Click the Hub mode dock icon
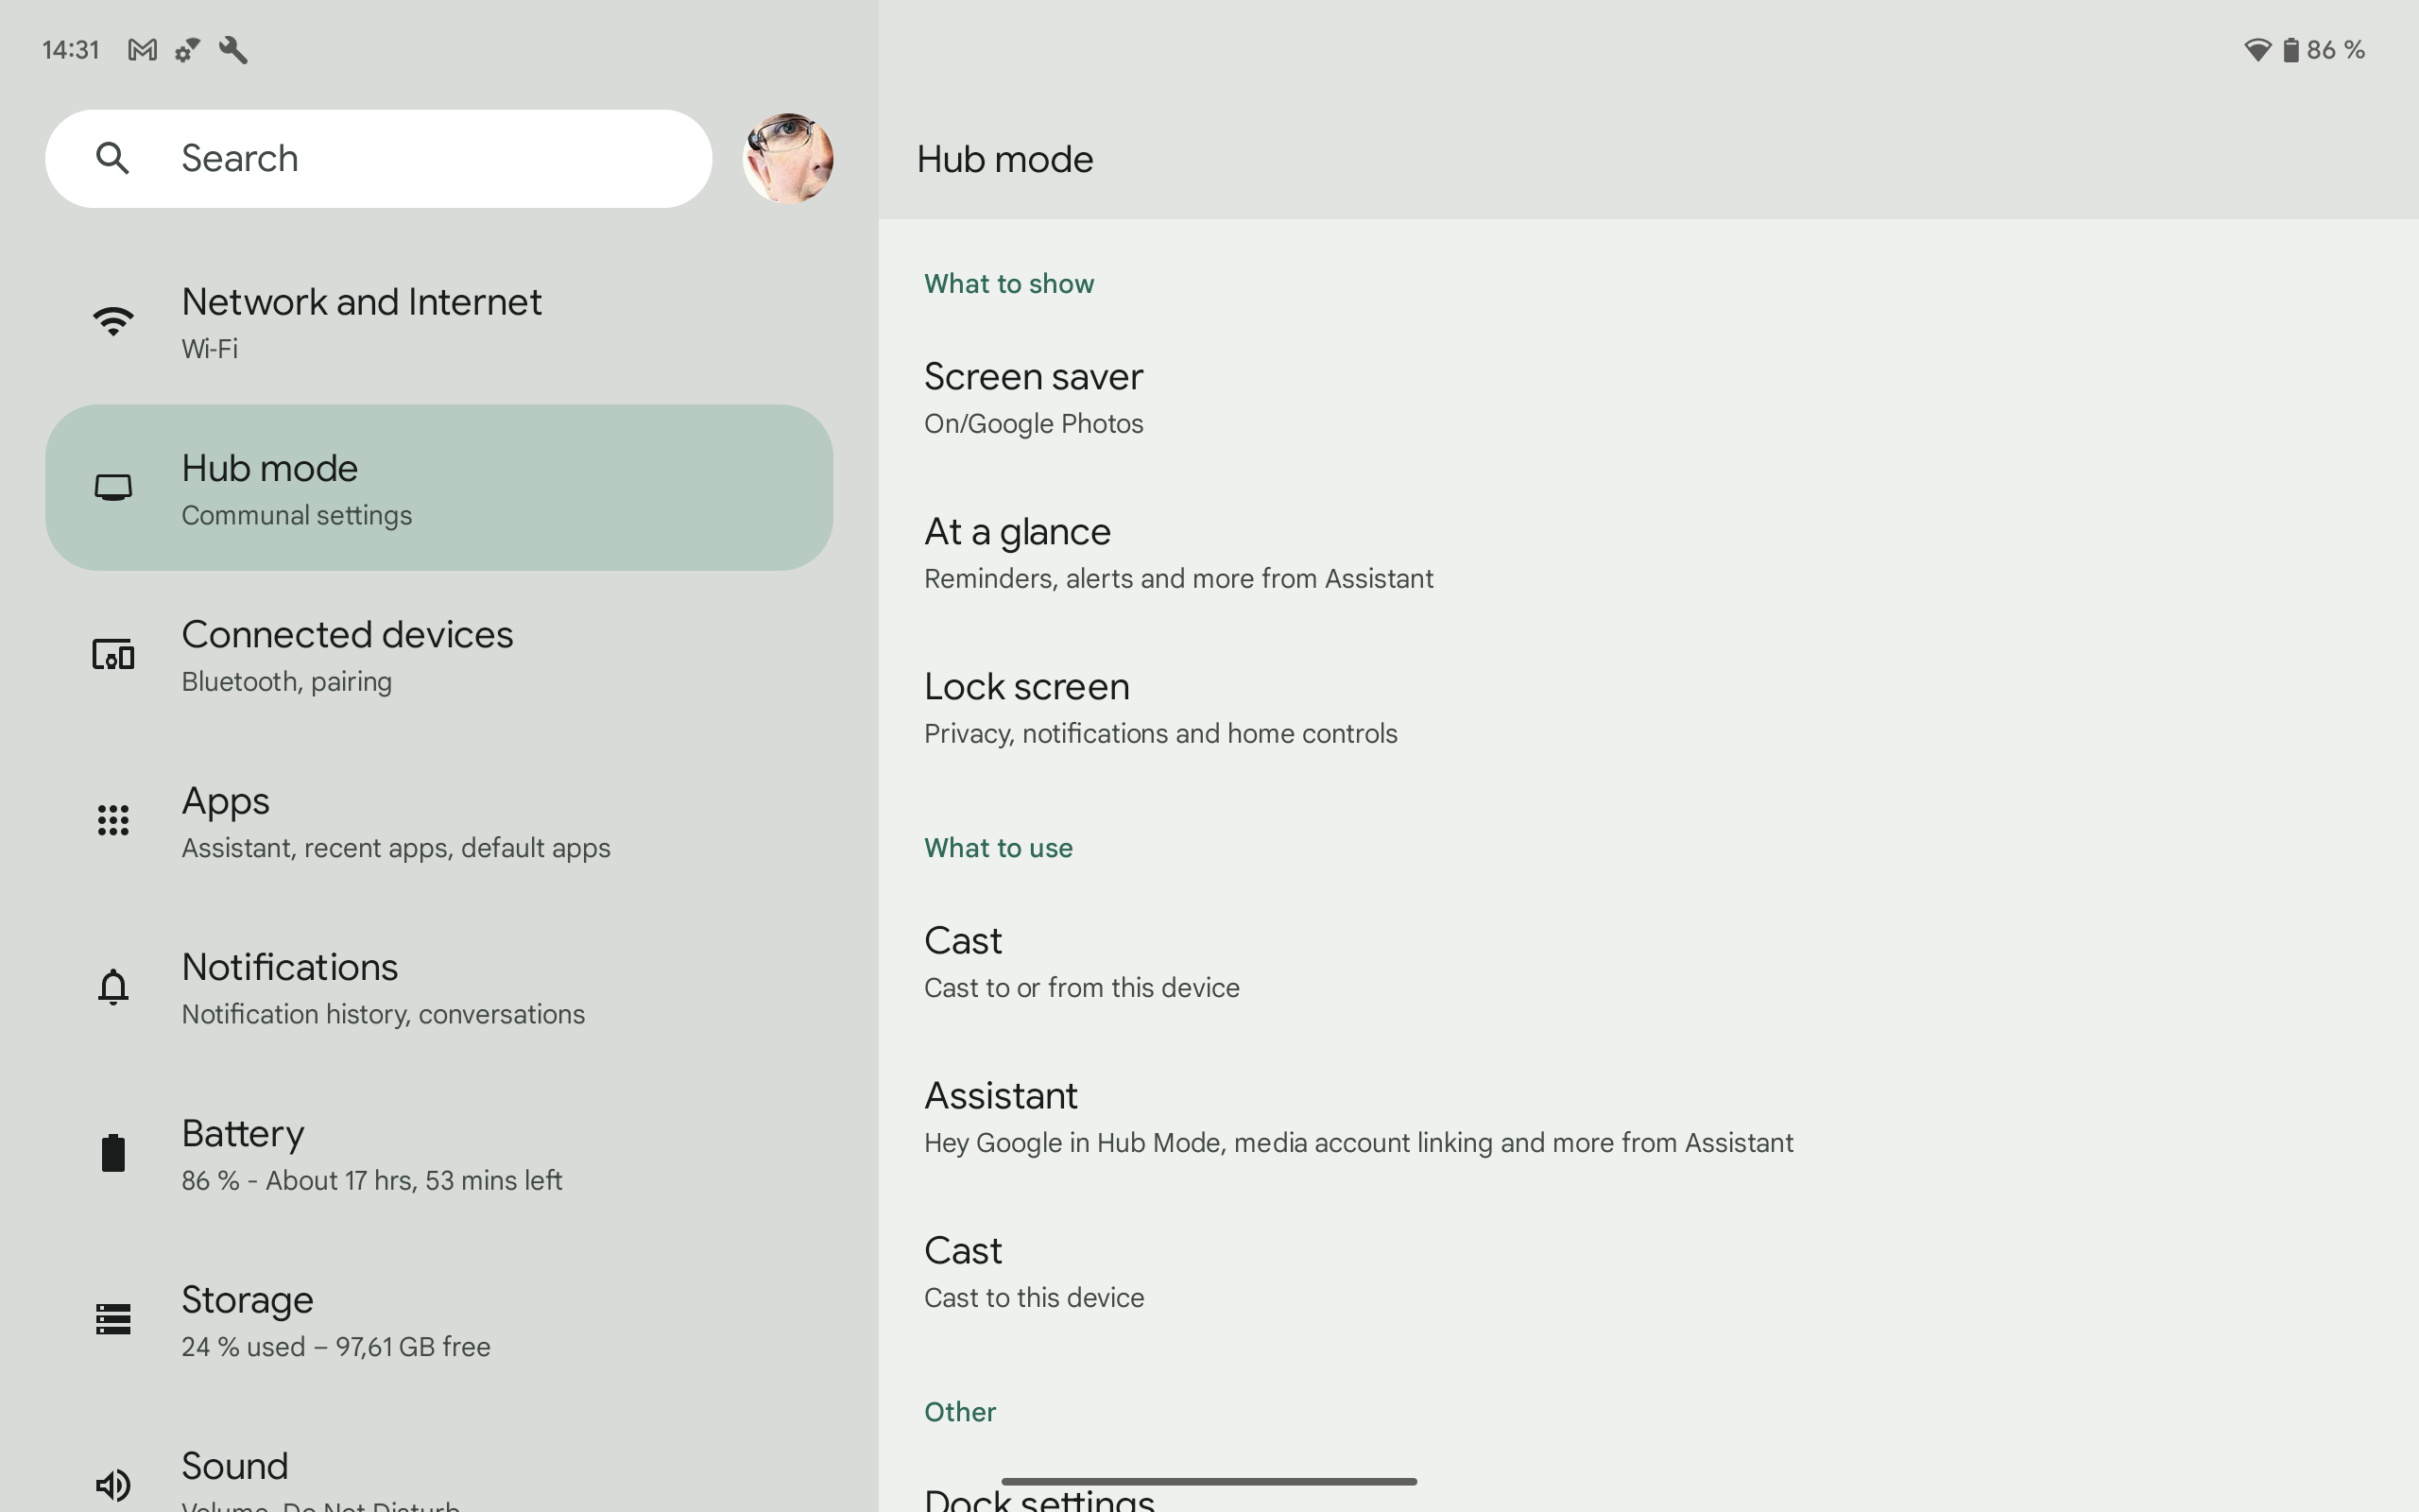The image size is (2419, 1512). pyautogui.click(x=113, y=488)
